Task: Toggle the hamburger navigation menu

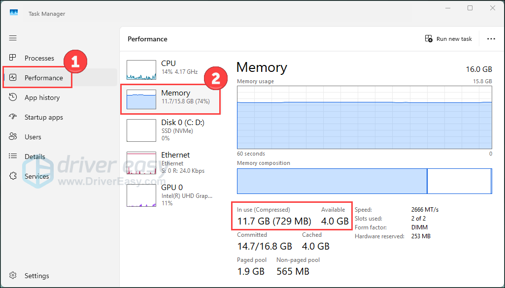Action: click(13, 38)
